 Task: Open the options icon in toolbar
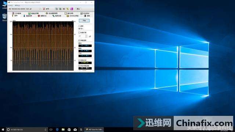pos(68,9)
